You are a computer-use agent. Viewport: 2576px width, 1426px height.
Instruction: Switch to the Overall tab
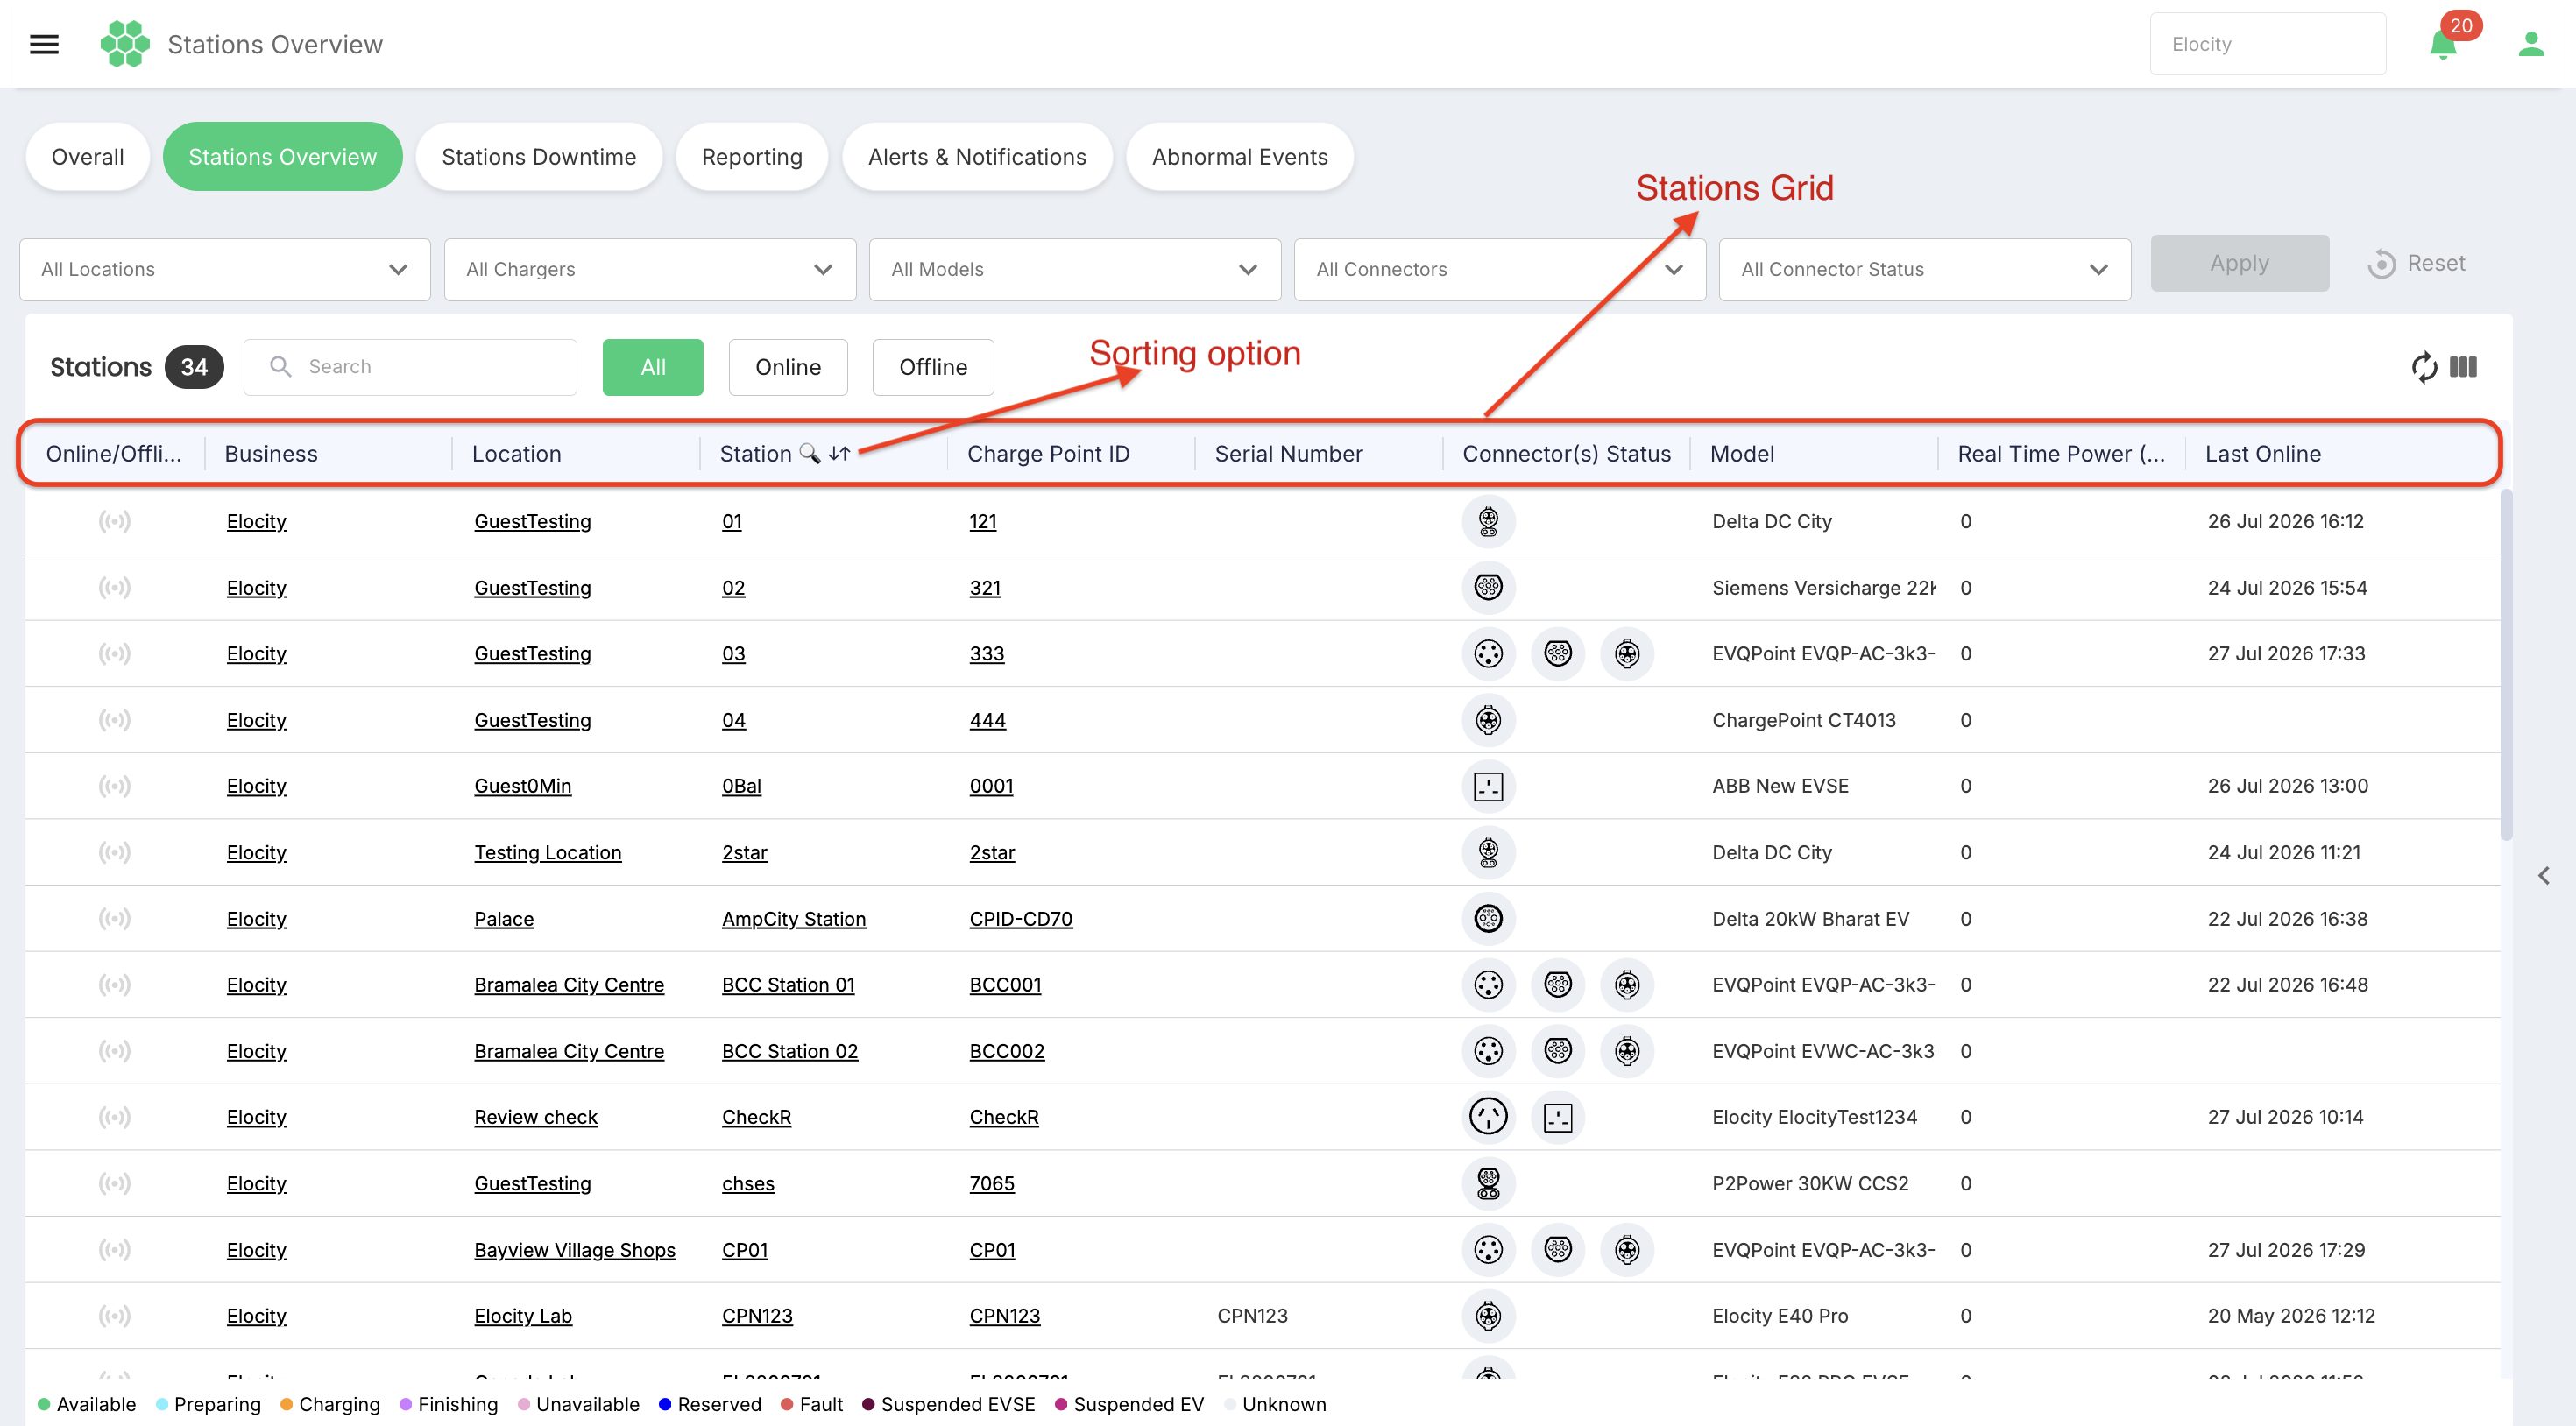pos(88,157)
